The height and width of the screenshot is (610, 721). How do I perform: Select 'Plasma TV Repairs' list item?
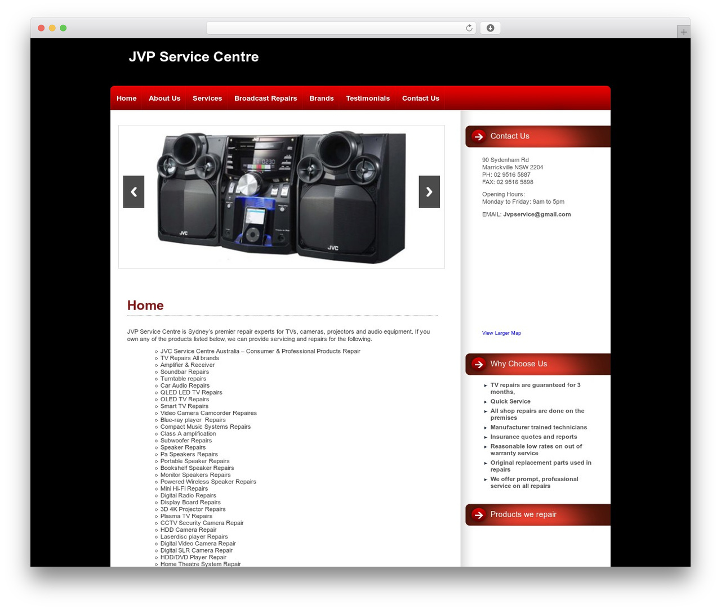(186, 516)
